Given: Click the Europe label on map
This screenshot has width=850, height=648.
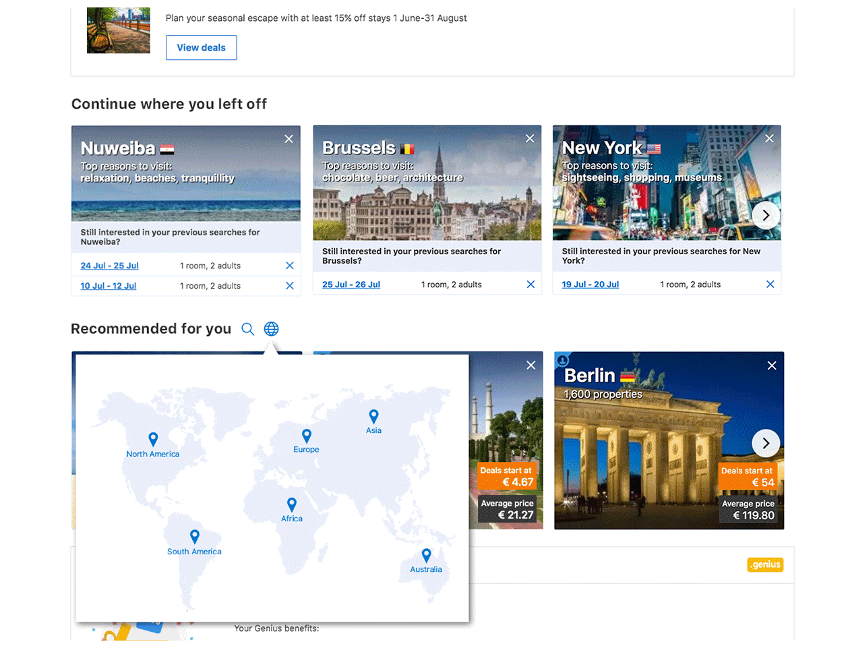Looking at the screenshot, I should coord(306,450).
